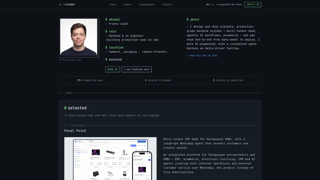Click the ~/work section label

[x=69, y=93]
